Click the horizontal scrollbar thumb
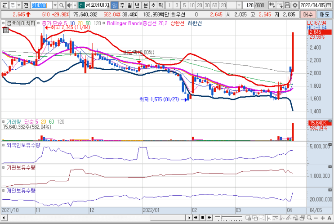334x224 pixels. coord(168,218)
